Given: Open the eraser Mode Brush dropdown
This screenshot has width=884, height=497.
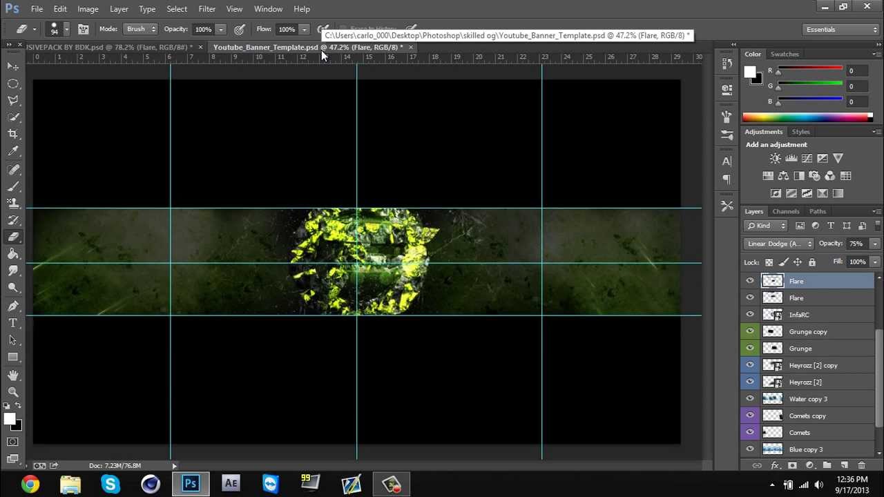Looking at the screenshot, I should coord(141,29).
